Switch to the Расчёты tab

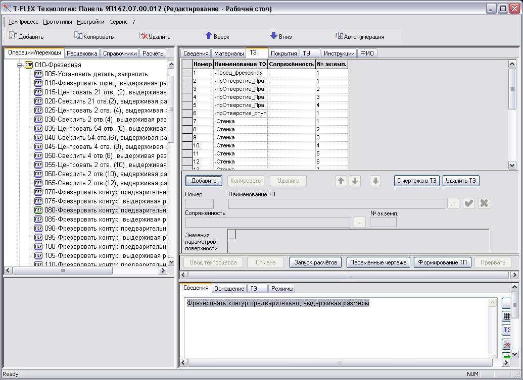tap(154, 53)
